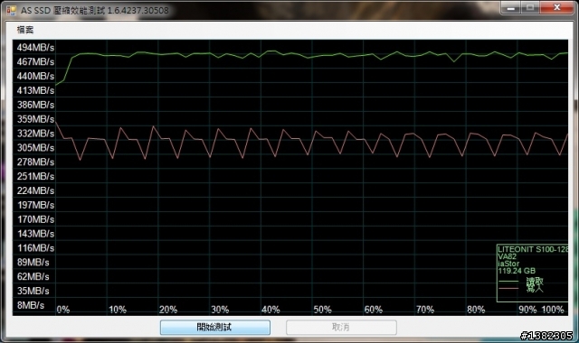This screenshot has width=579, height=343.
Task: Click the 332MB/s axis label
Action: click(x=35, y=134)
